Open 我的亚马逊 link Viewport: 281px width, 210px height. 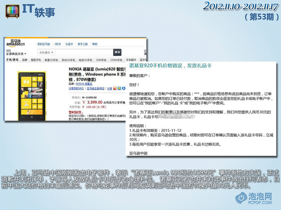[x=44, y=44]
